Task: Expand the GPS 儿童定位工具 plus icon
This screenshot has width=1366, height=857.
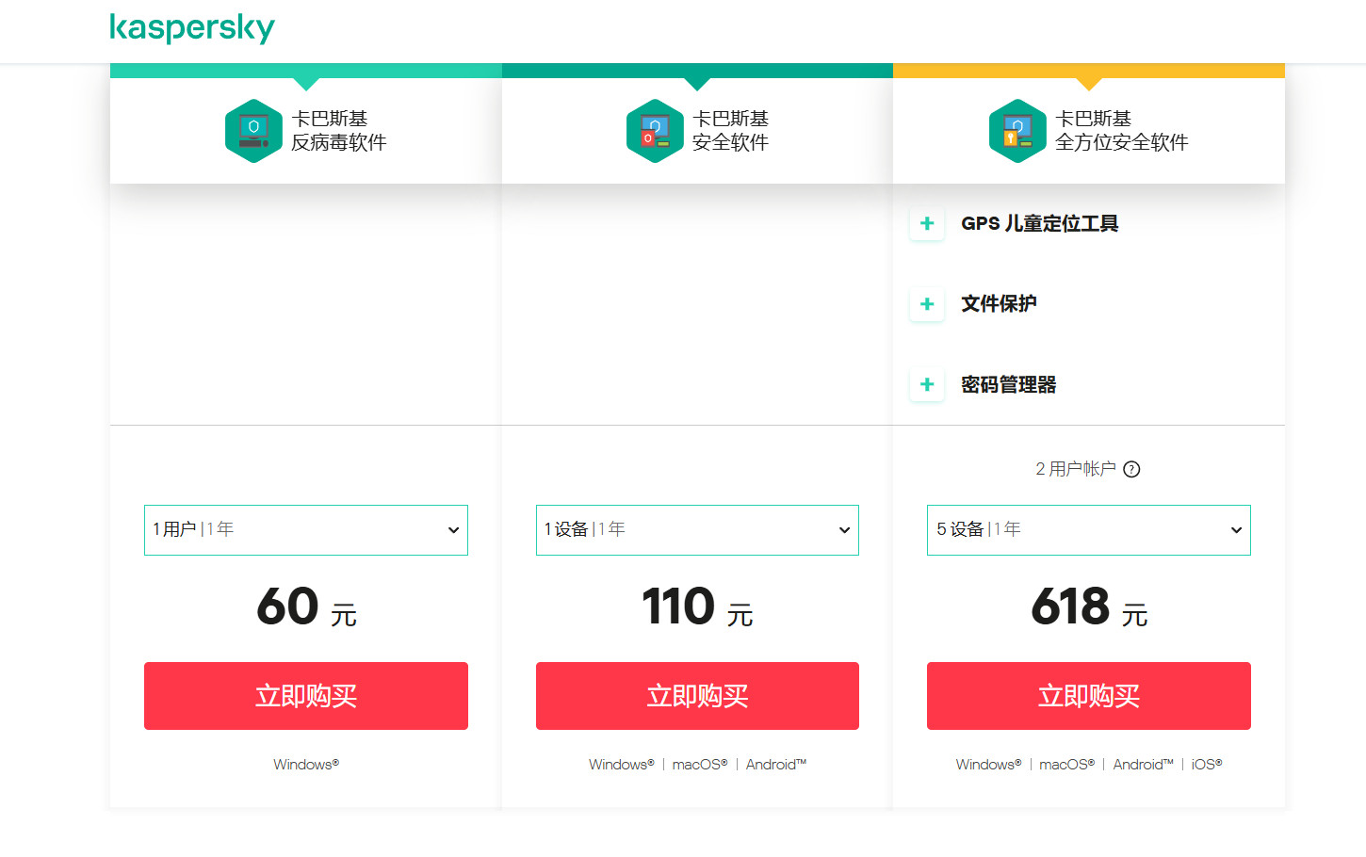Action: pos(927,223)
